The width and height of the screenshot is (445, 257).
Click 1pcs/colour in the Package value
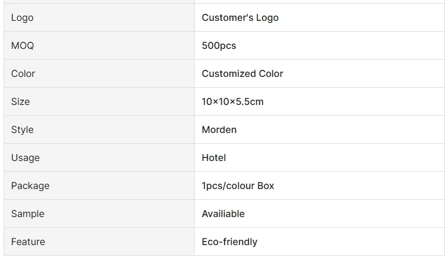point(228,186)
